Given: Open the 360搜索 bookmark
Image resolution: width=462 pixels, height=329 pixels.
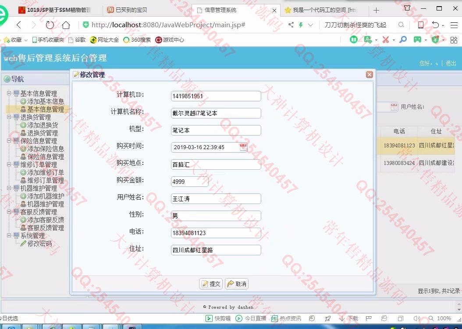Looking at the screenshot, I should [137, 39].
